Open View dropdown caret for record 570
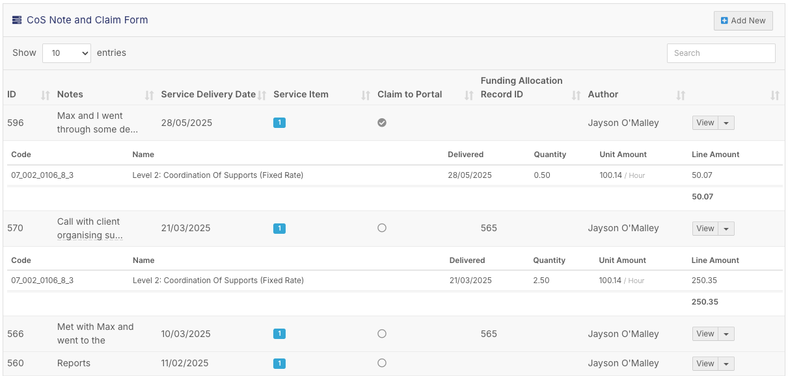 click(726, 229)
